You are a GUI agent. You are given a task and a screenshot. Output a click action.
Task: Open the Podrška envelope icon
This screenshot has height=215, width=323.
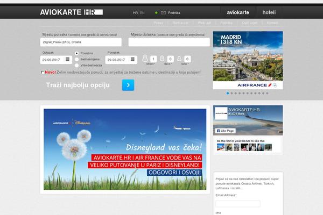163,13
